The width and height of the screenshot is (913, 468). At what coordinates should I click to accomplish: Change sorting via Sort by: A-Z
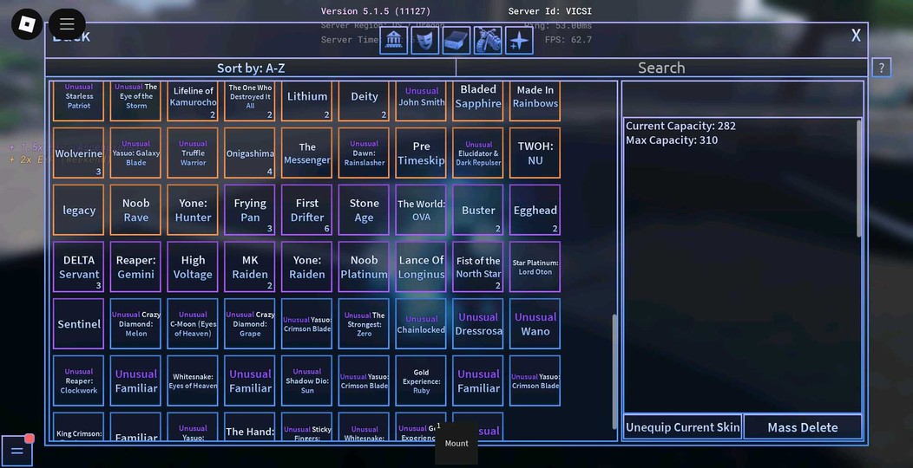point(250,68)
